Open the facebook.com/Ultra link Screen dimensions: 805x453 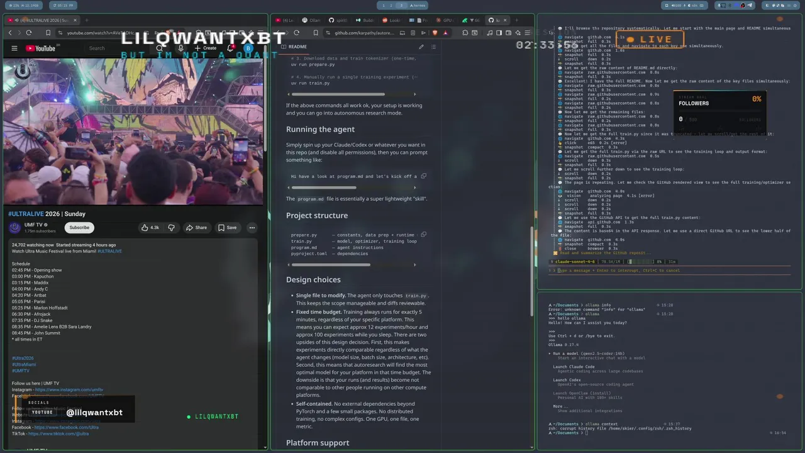[67, 427]
